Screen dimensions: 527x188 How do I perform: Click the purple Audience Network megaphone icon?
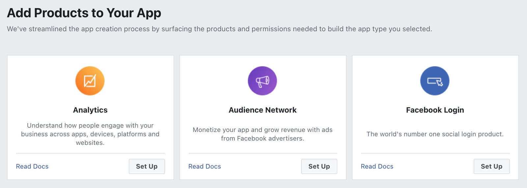(263, 81)
